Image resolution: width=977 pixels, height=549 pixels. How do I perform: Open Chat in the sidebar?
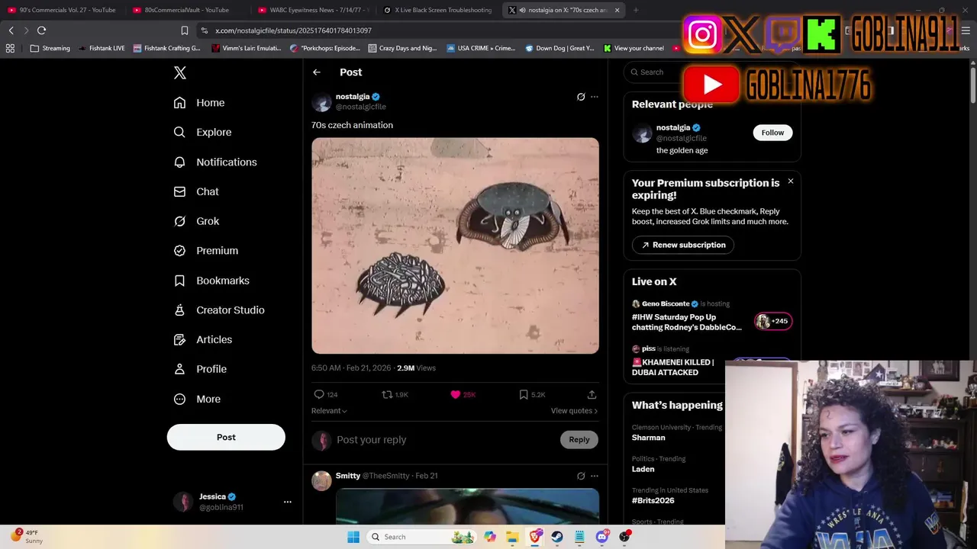[196, 191]
